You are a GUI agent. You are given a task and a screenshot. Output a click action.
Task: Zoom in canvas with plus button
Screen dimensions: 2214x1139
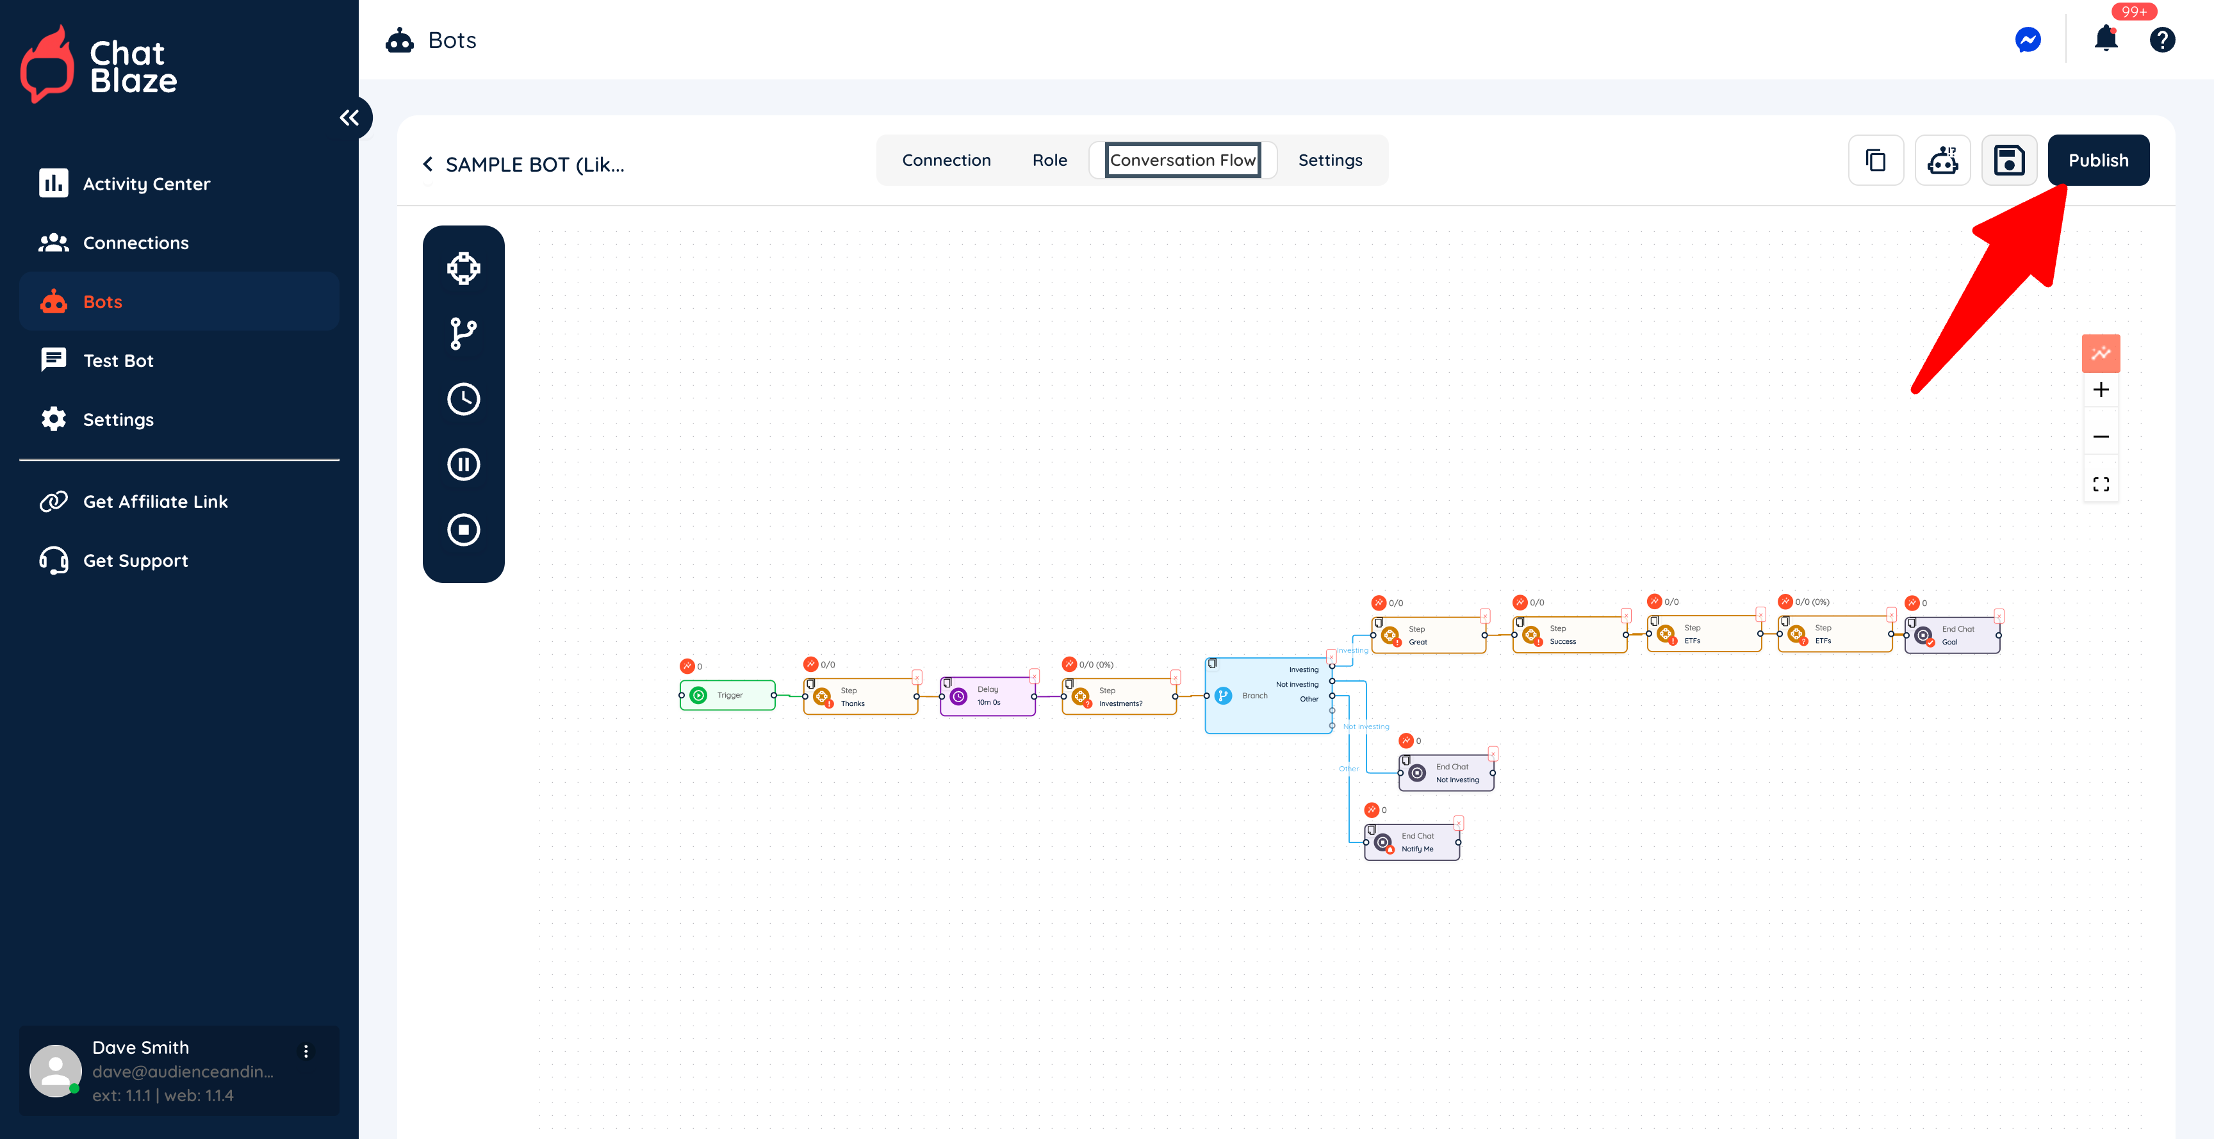pos(2101,390)
